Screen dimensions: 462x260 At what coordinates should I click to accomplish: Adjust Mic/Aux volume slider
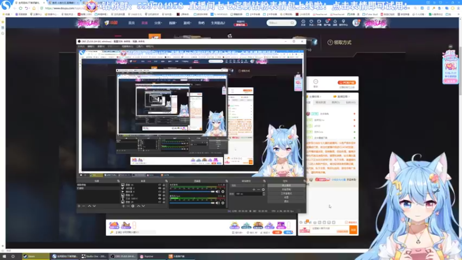pyautogui.click(x=192, y=203)
